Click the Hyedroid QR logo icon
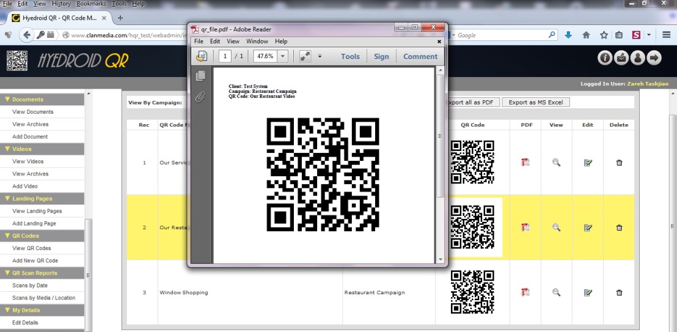This screenshot has height=332, width=677. click(x=17, y=61)
